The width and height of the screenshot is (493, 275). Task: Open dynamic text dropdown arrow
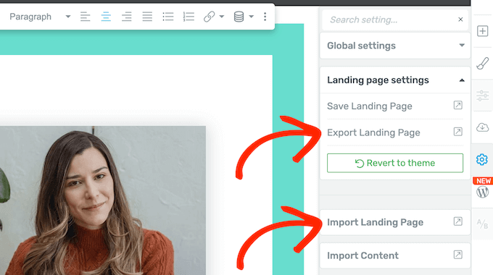coord(252,17)
